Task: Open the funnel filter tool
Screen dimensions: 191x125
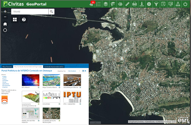Action: point(156,4)
